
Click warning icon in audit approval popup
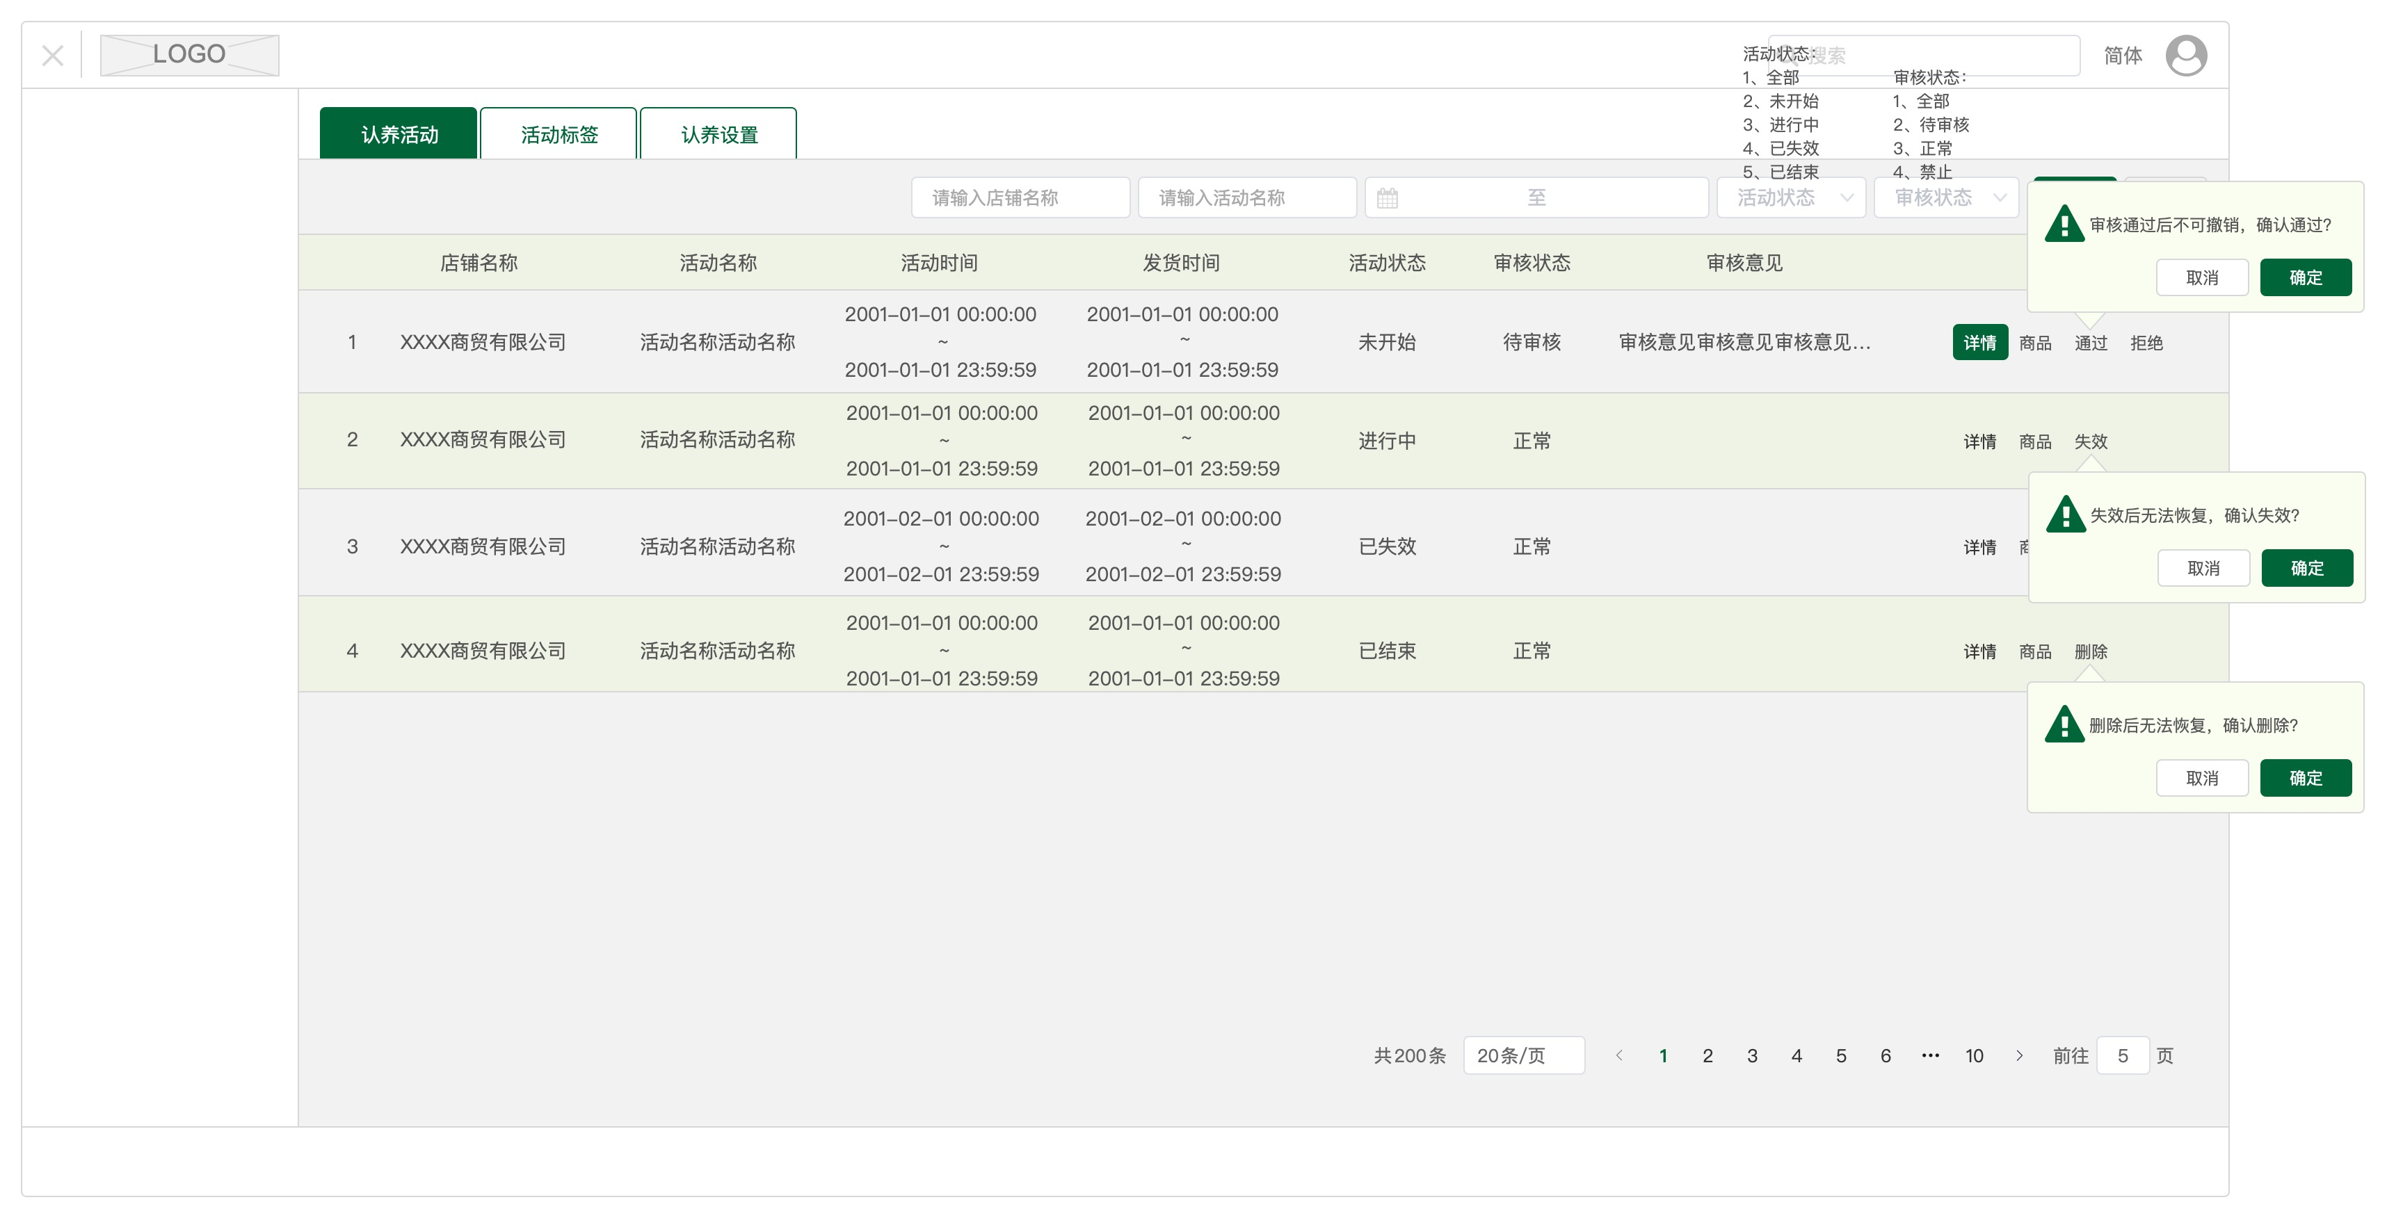click(2064, 223)
